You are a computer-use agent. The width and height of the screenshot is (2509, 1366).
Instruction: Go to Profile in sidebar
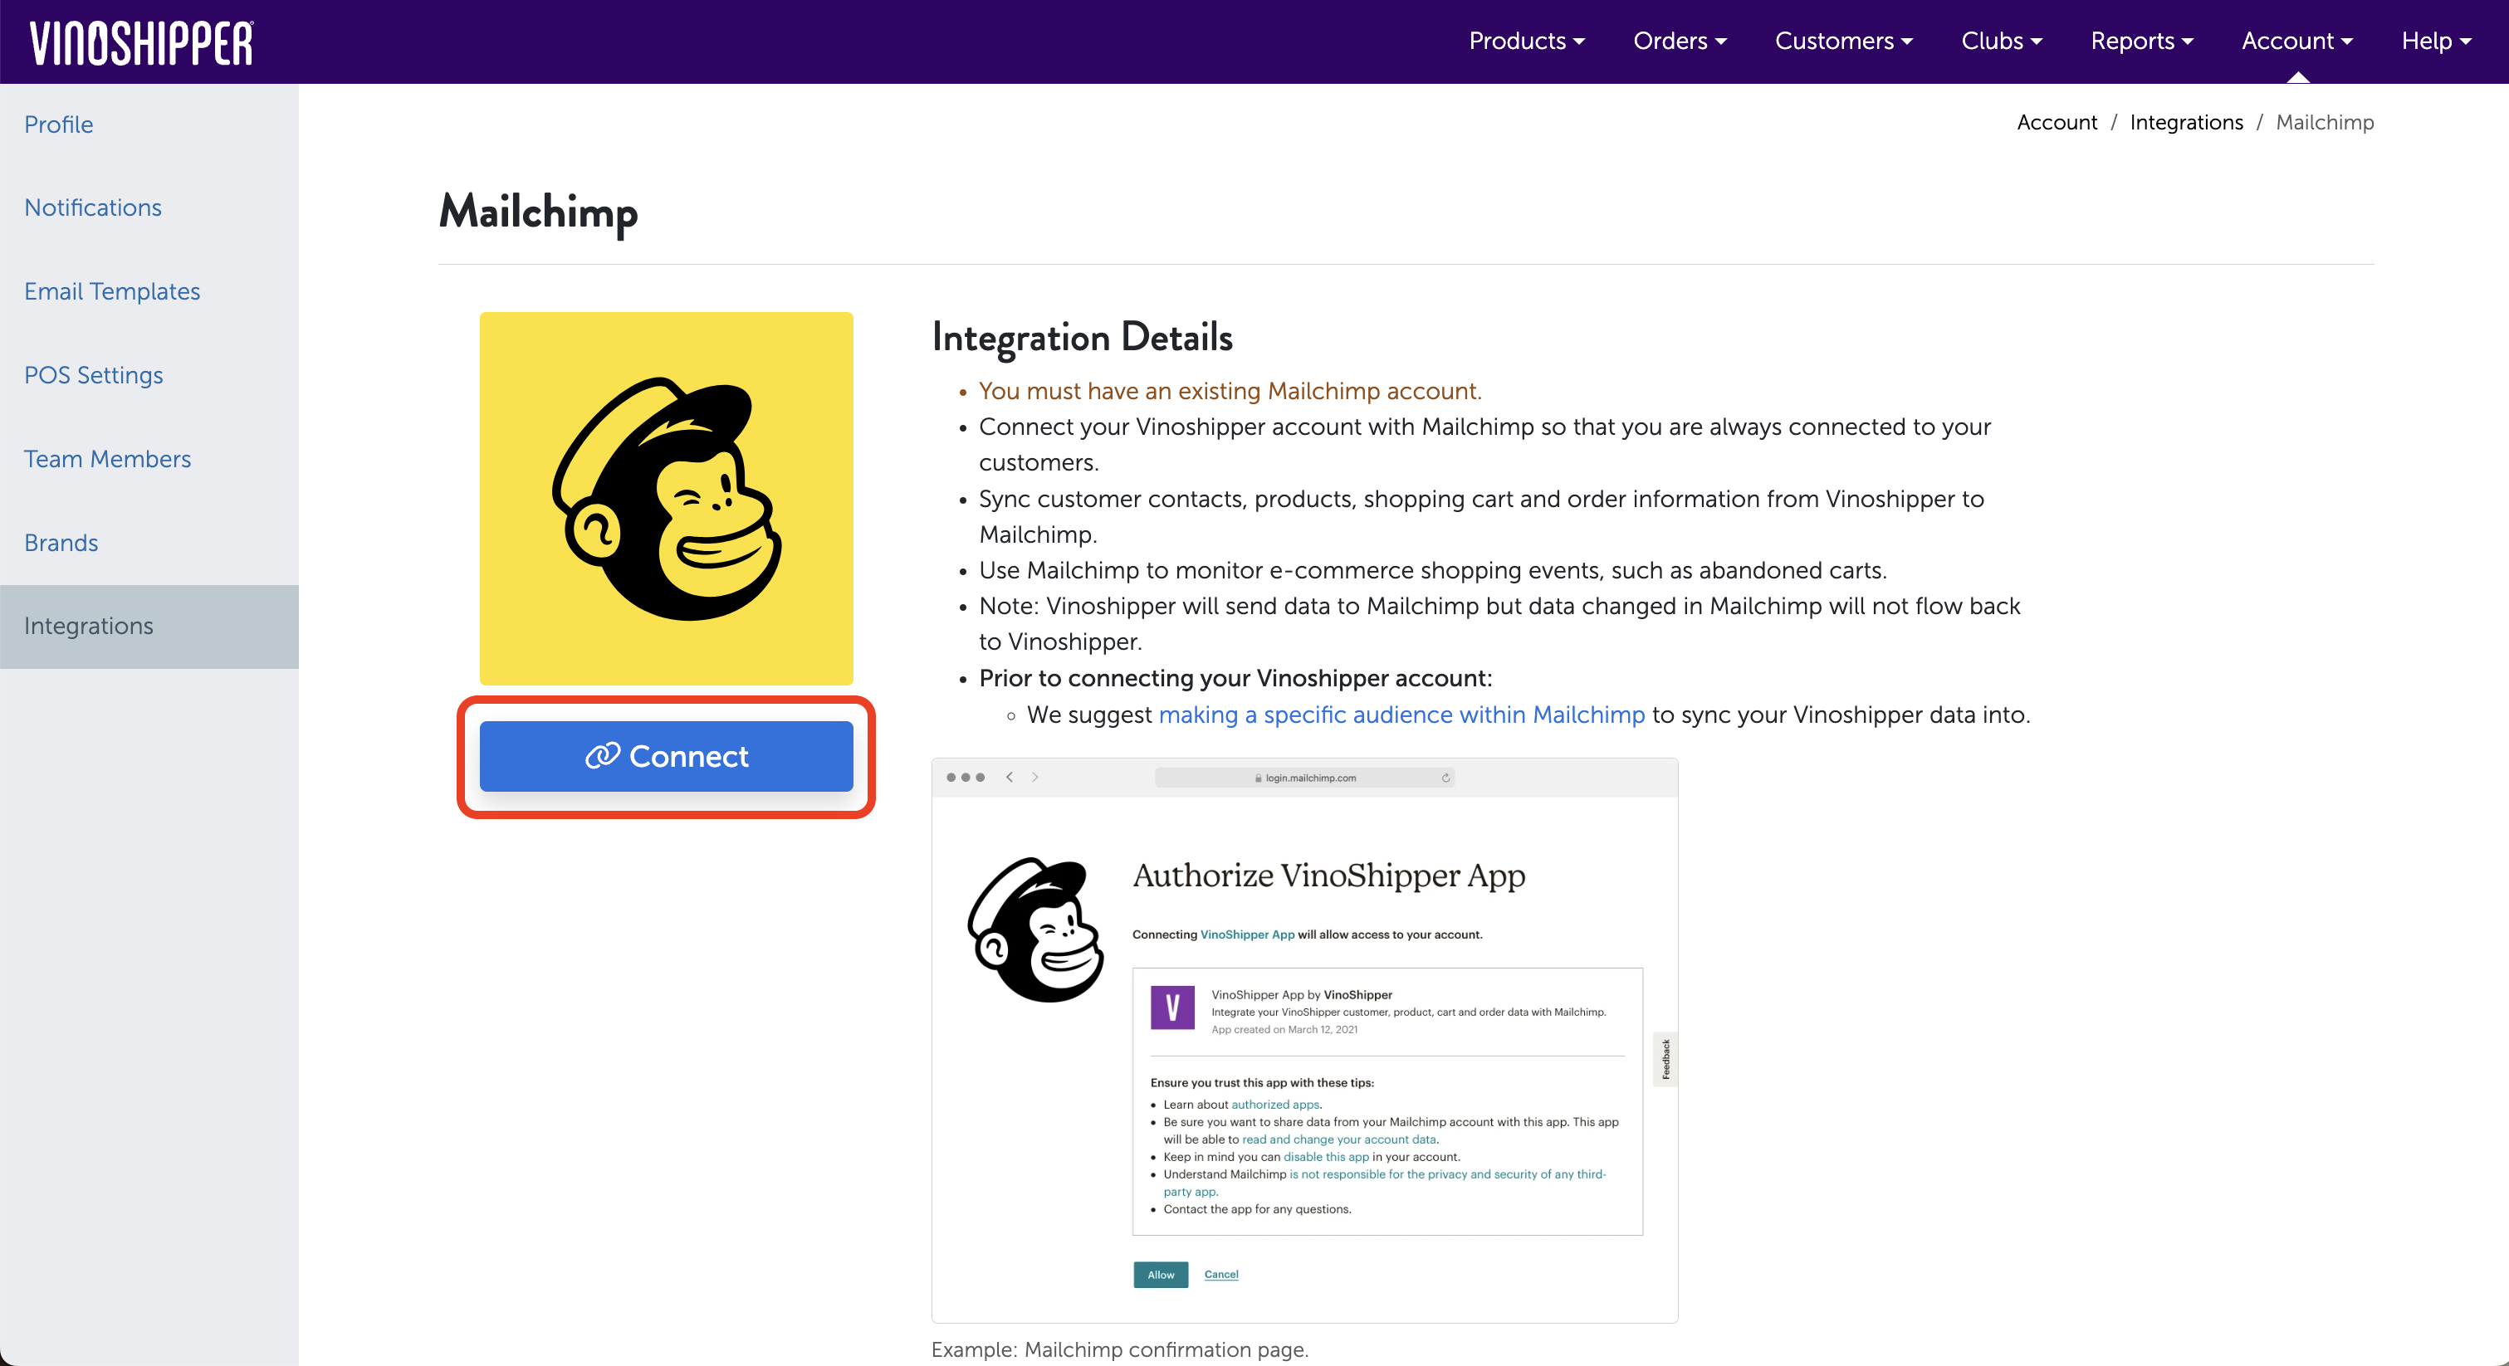(x=58, y=124)
